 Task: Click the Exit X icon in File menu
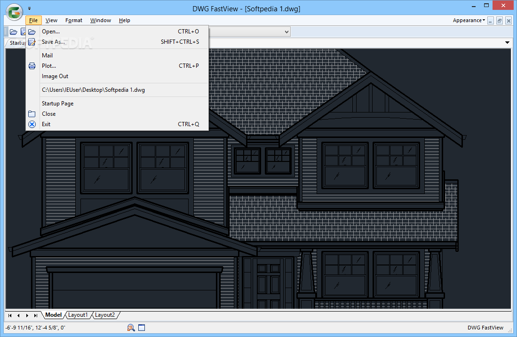click(32, 124)
